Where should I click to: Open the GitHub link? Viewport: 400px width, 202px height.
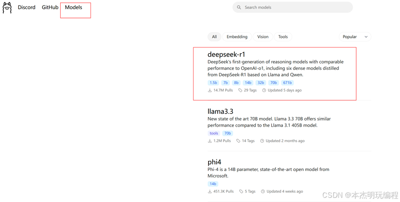pos(50,7)
